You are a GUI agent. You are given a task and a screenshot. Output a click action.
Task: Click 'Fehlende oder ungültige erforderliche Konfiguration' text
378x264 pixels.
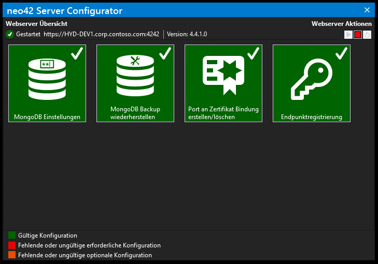tap(89, 245)
